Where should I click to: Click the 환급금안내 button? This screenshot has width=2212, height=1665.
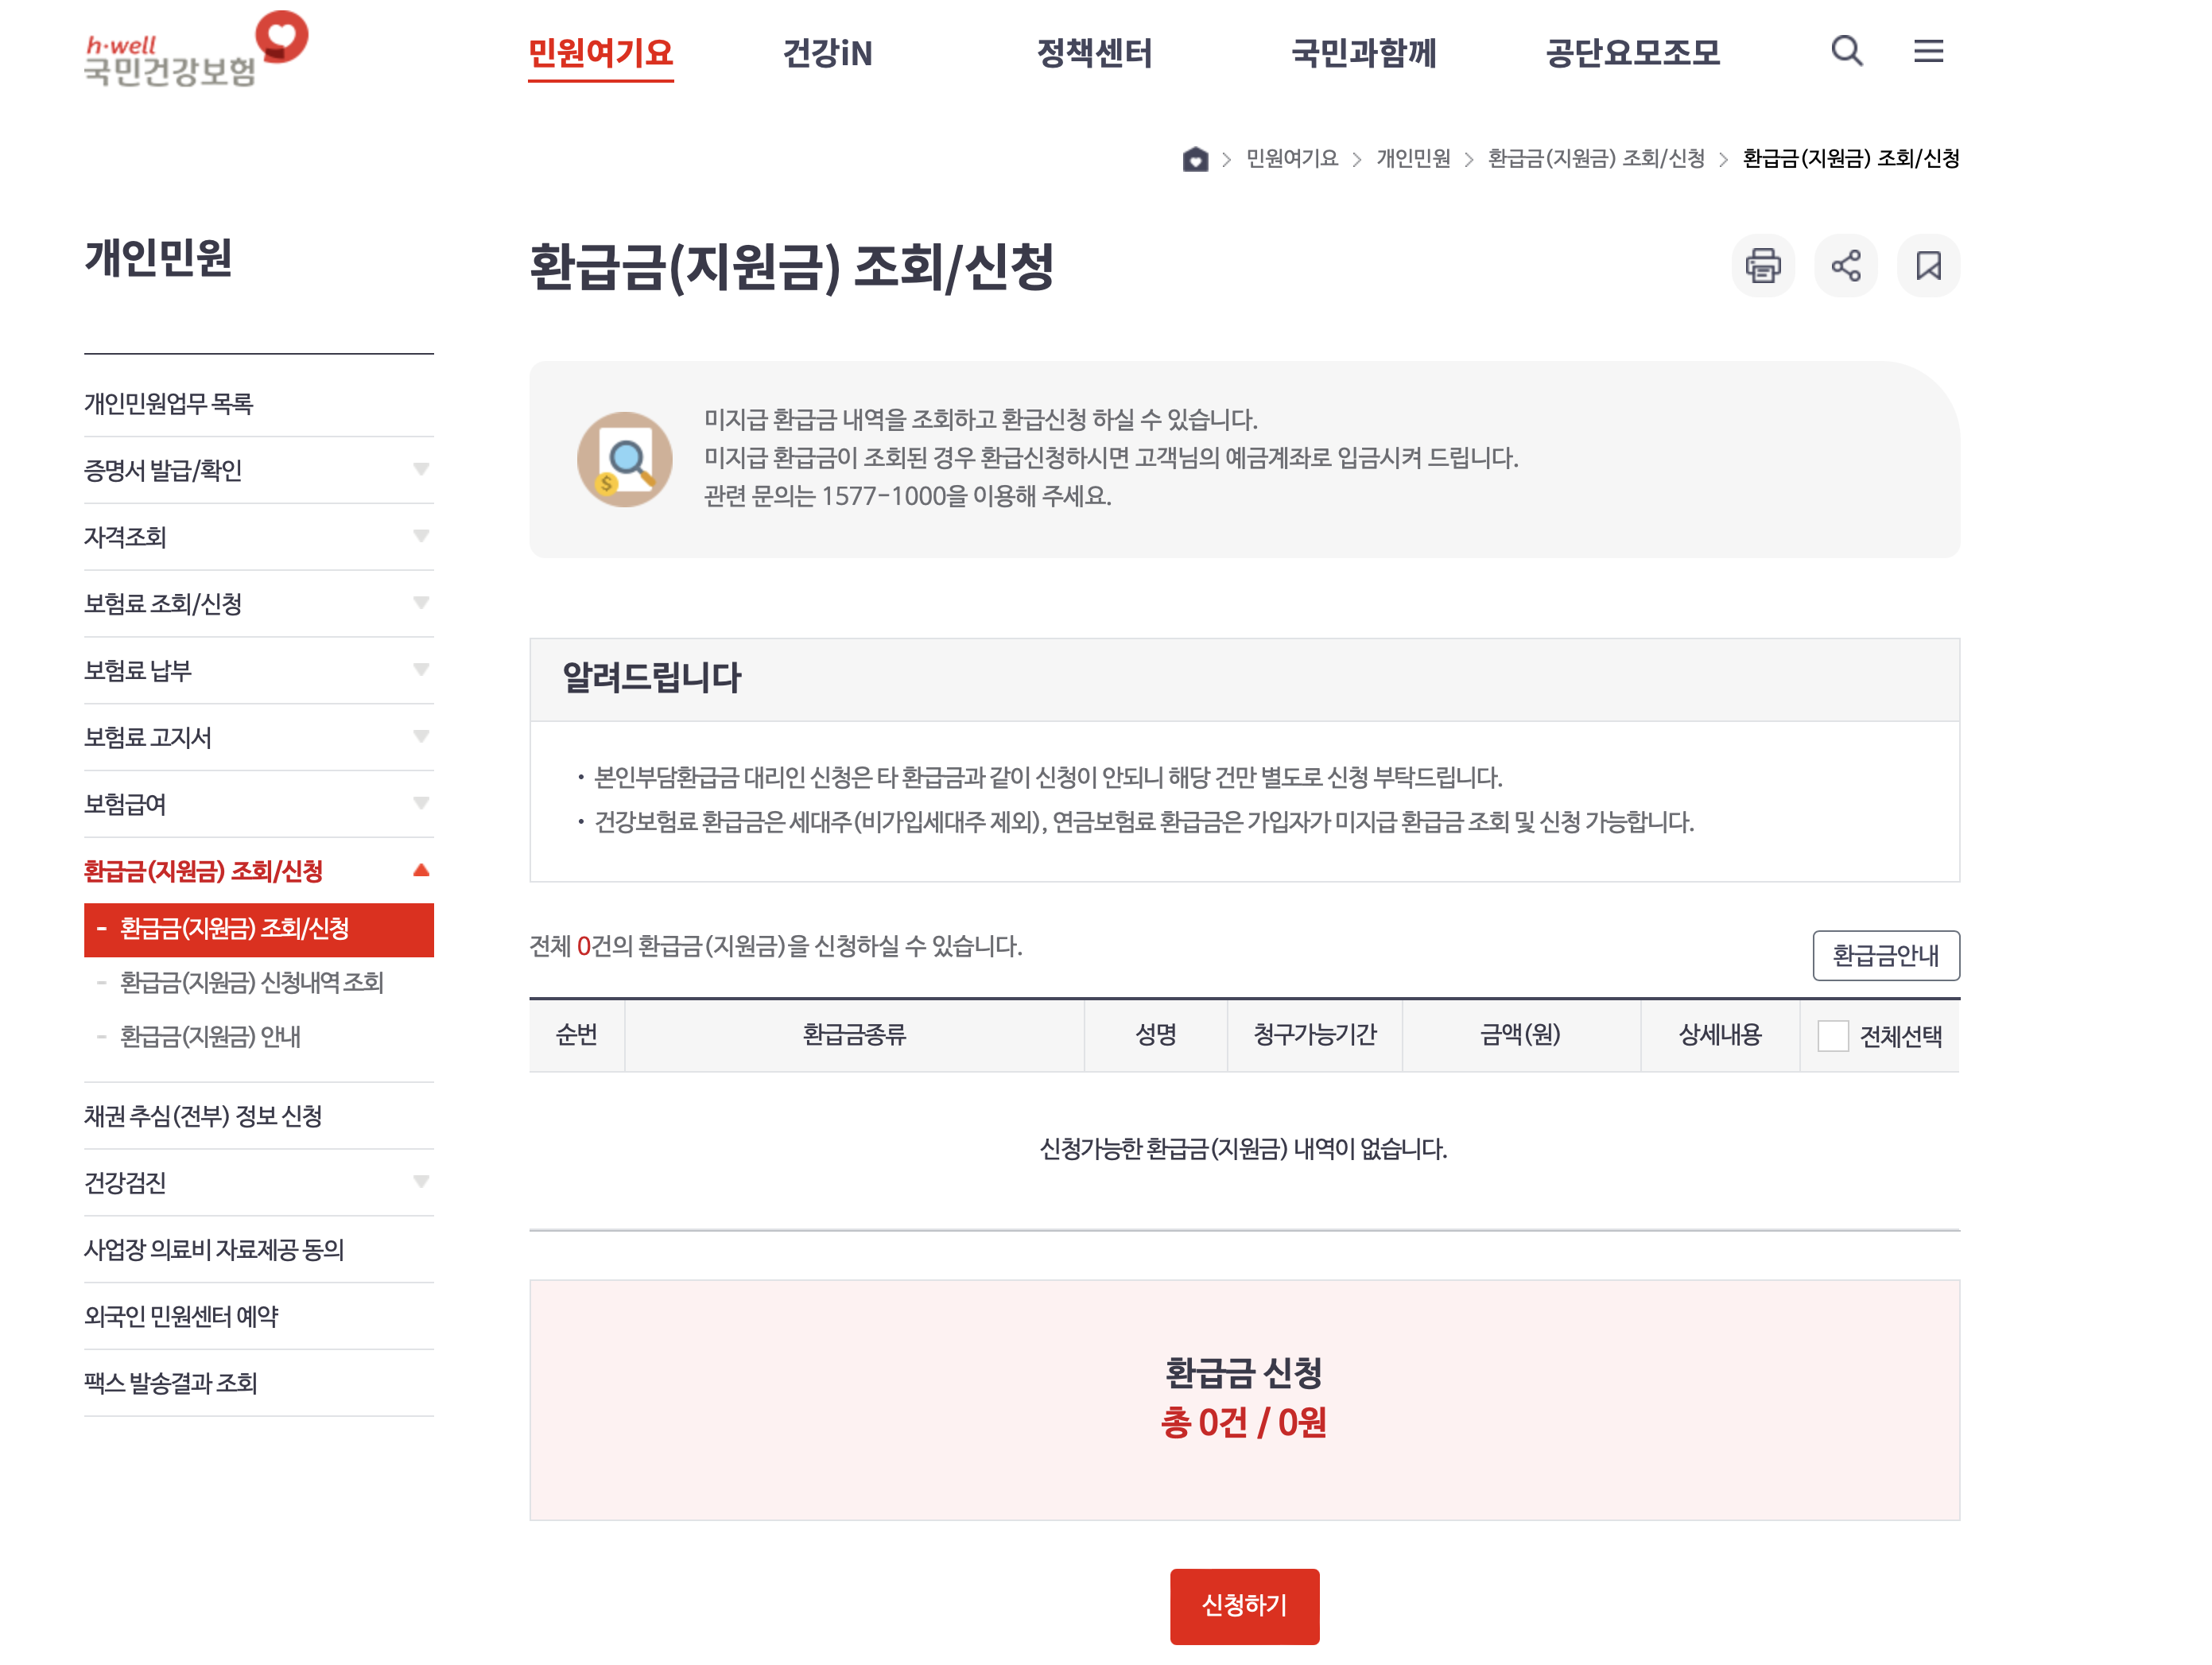(x=1885, y=956)
